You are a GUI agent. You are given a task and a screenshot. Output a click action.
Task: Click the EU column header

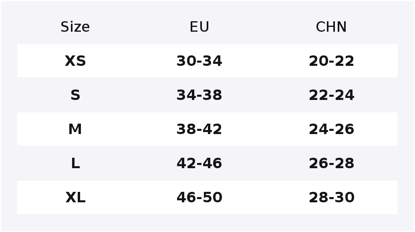pos(199,27)
